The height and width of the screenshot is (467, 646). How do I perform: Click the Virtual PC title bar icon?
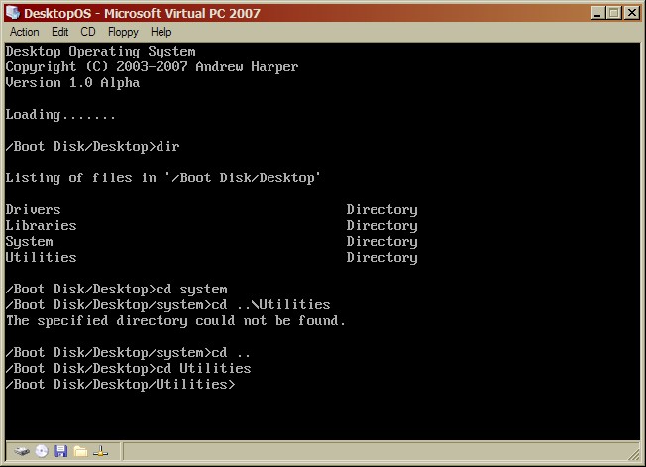pos(13,12)
